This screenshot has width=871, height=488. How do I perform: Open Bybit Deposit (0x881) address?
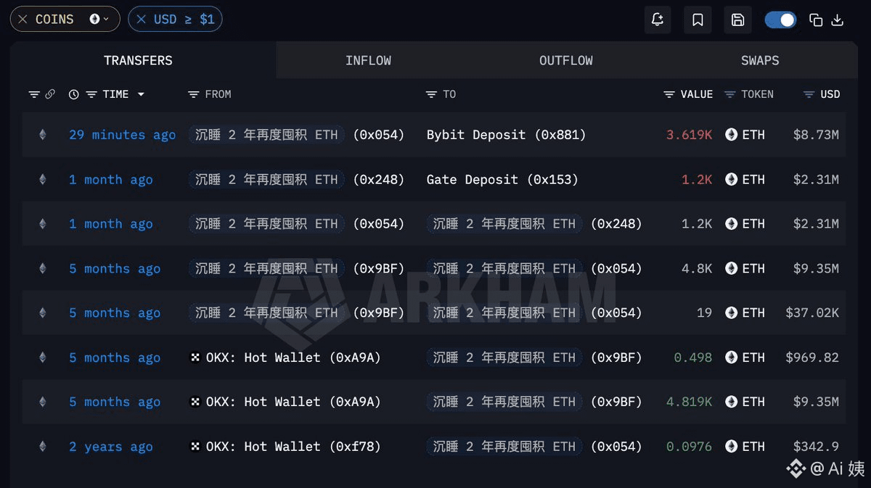[506, 135]
